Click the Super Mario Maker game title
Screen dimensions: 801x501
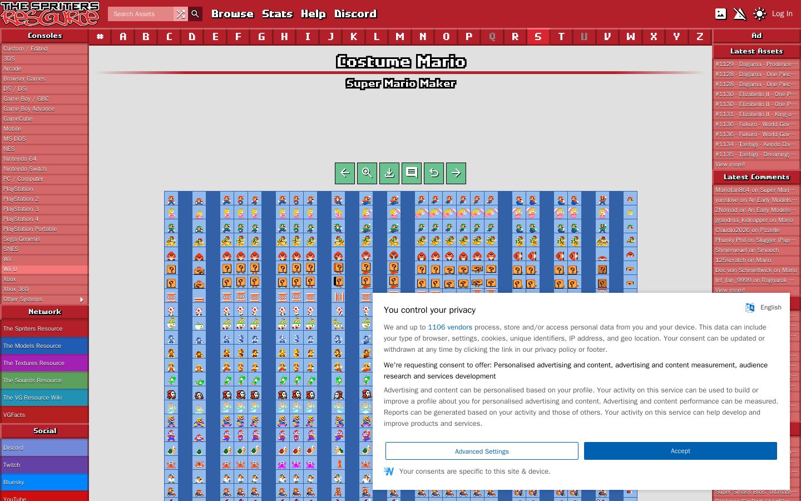click(x=400, y=83)
